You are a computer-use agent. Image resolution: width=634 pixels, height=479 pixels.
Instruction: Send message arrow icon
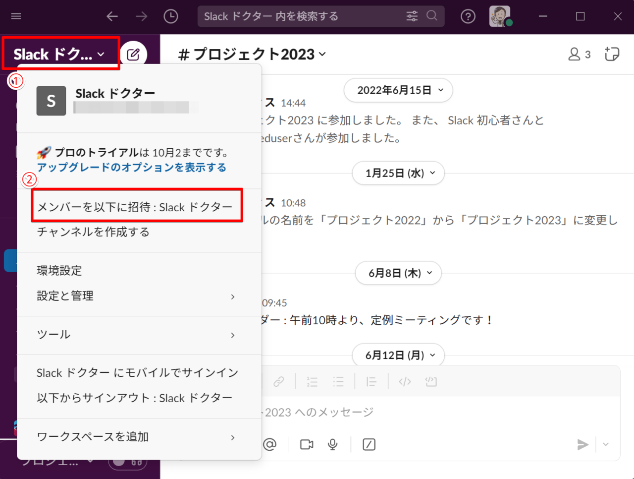click(582, 444)
